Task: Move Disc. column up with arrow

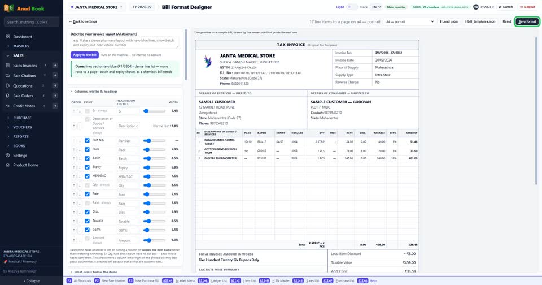Action: pyautogui.click(x=74, y=212)
